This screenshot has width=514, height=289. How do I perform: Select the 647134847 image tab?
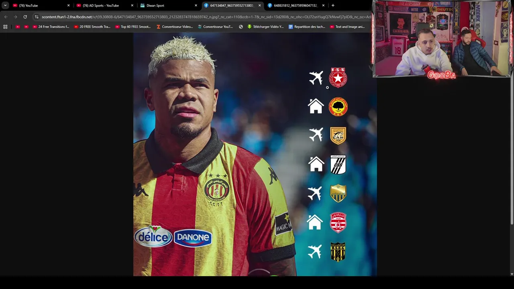tap(232, 6)
